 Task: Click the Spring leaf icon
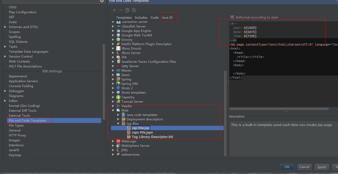coord(118,79)
